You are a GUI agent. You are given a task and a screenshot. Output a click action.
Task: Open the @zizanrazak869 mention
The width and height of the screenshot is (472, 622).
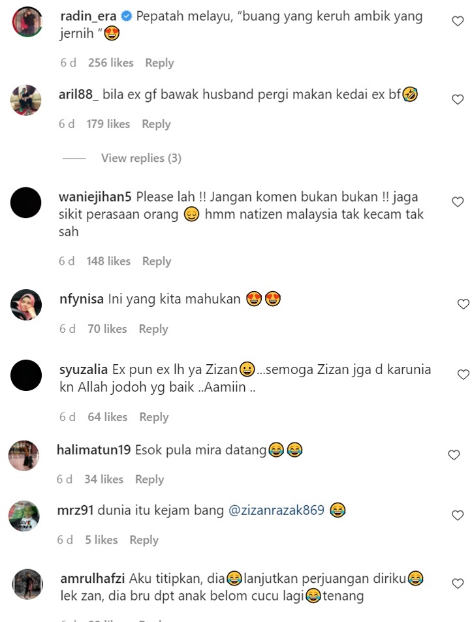click(x=276, y=510)
